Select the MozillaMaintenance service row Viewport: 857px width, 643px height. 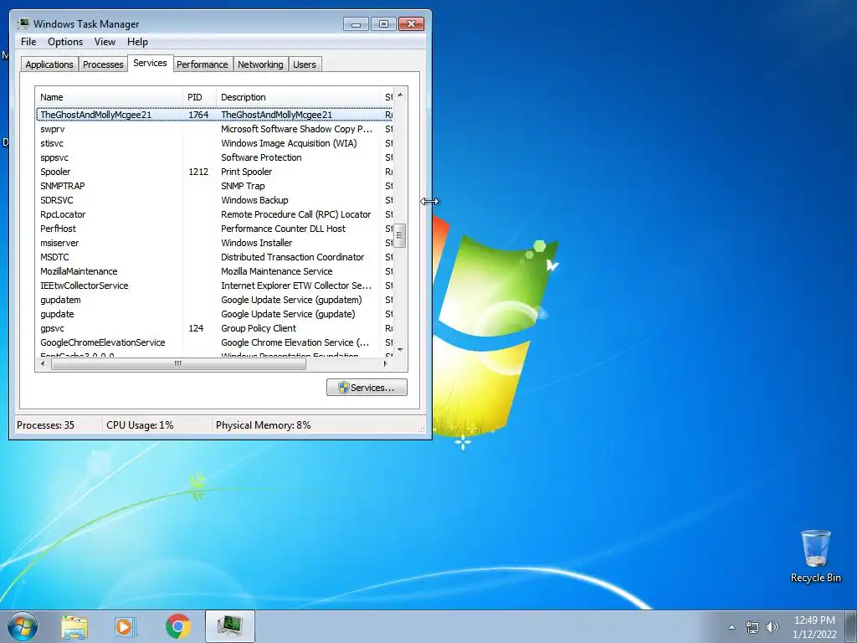click(x=214, y=271)
